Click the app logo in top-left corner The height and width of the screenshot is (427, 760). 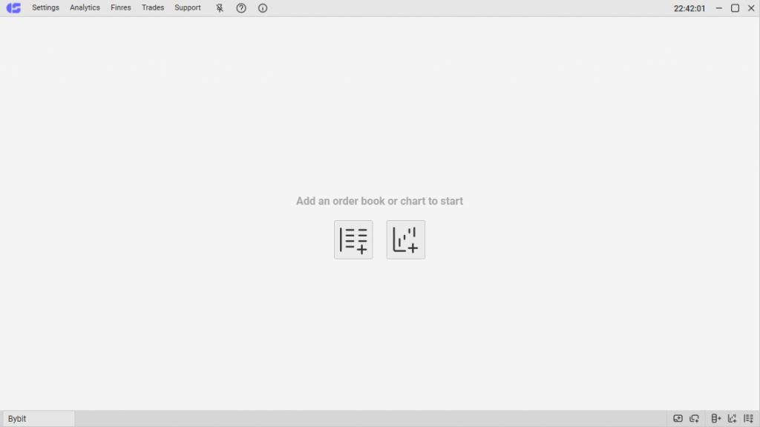point(13,8)
